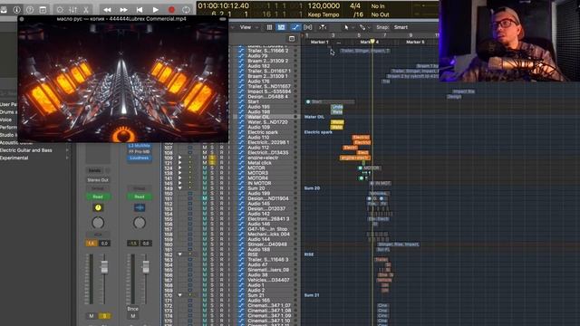Select Experimental library category
This screenshot has width=580, height=326.
[14, 158]
